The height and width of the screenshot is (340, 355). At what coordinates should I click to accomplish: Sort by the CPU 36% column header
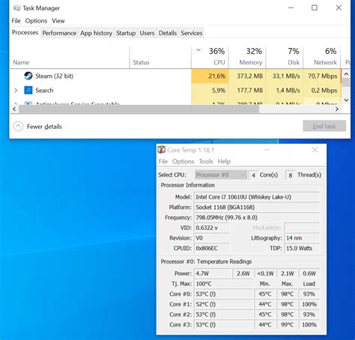click(x=210, y=57)
